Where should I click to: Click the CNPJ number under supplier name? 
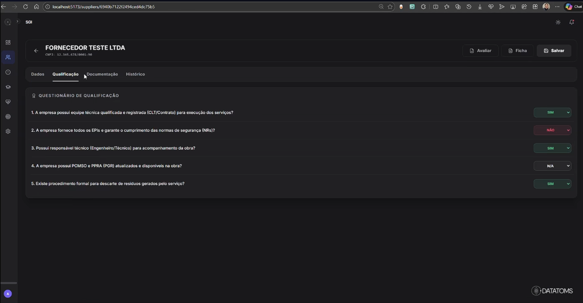tap(69, 55)
